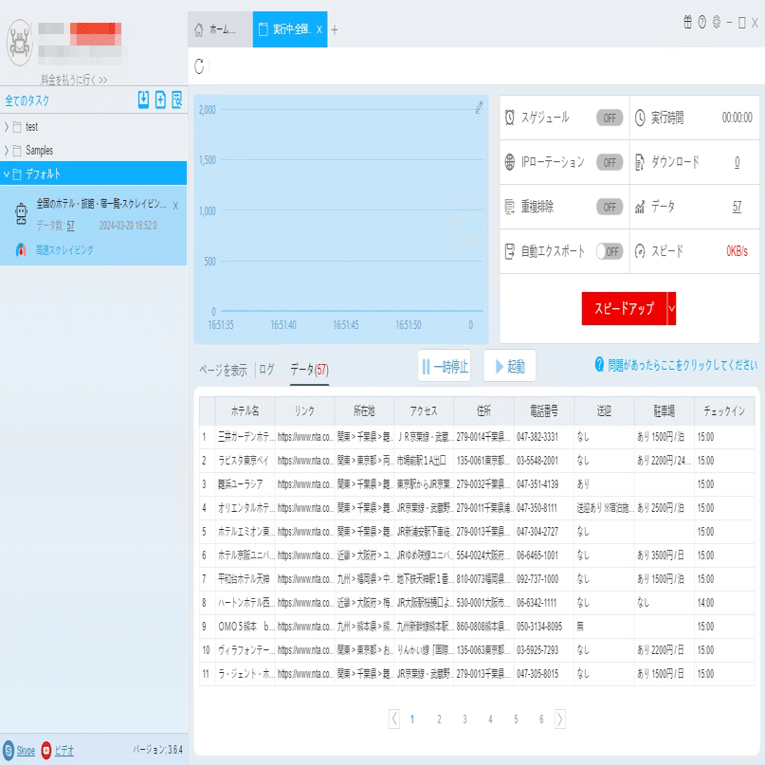Go to the previous page arrow
The image size is (765, 765).
click(394, 719)
